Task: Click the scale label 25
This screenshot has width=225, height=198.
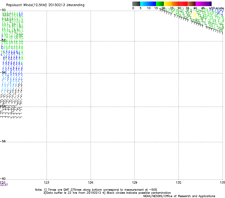Action: (x=172, y=8)
